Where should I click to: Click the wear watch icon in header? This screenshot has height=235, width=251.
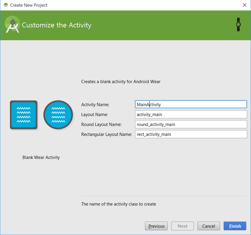pyautogui.click(x=238, y=24)
